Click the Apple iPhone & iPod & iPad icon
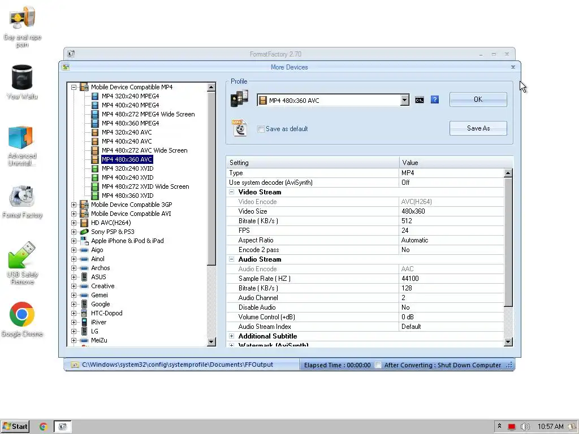 pos(84,241)
